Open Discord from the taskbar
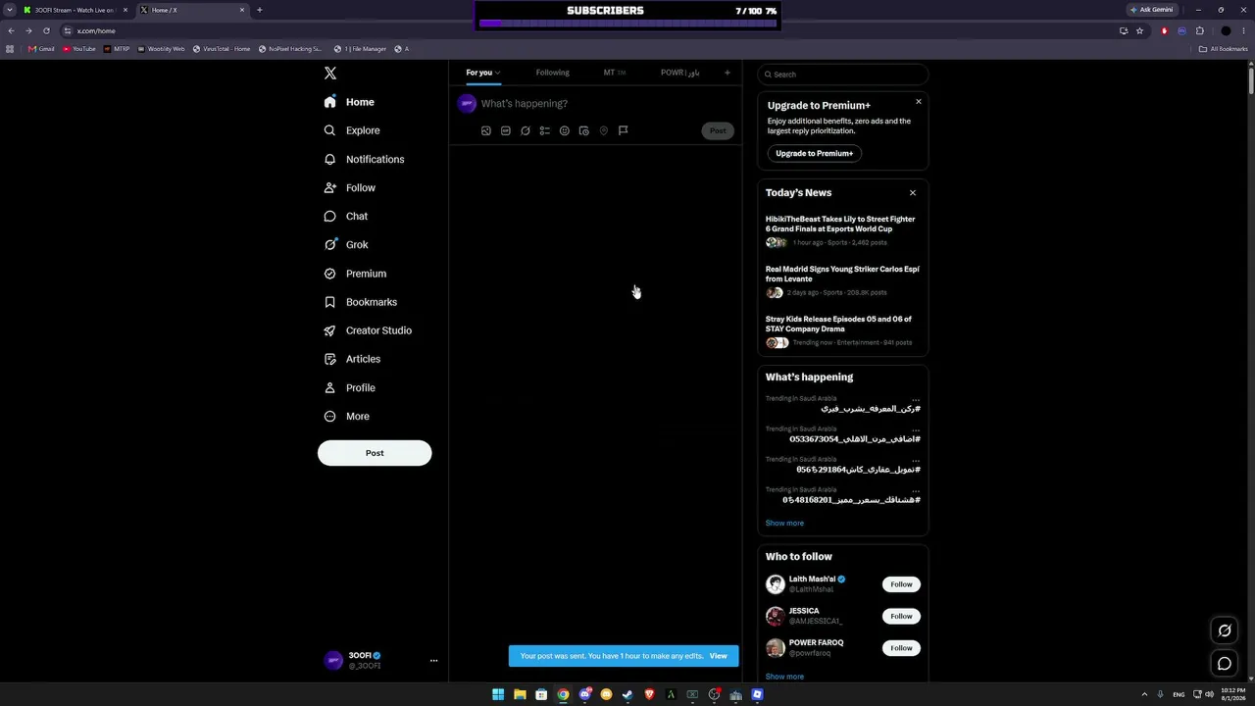 coord(584,694)
